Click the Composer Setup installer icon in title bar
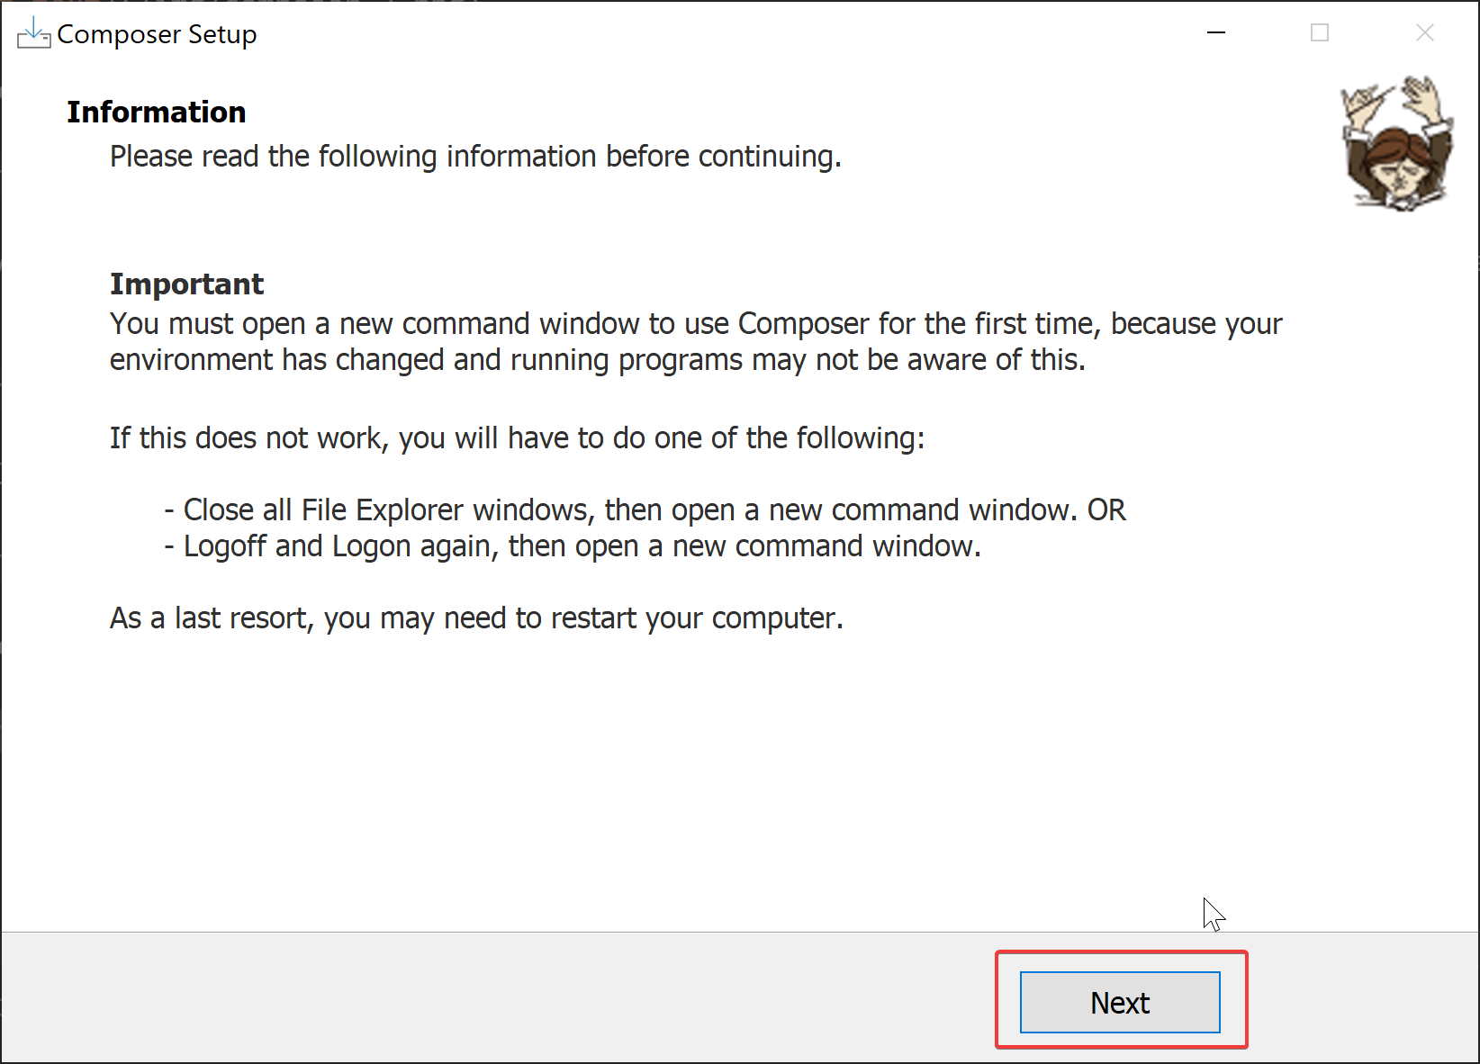This screenshot has height=1064, width=1480. click(x=33, y=33)
